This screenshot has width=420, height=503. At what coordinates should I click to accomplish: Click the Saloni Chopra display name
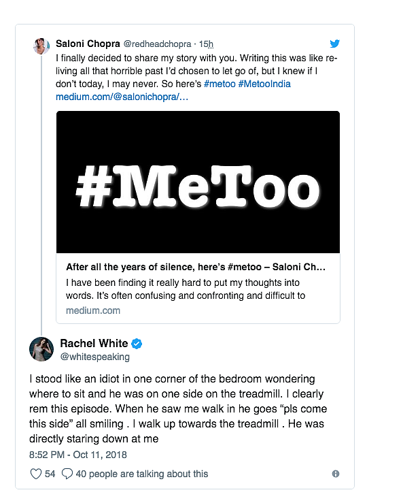(88, 44)
